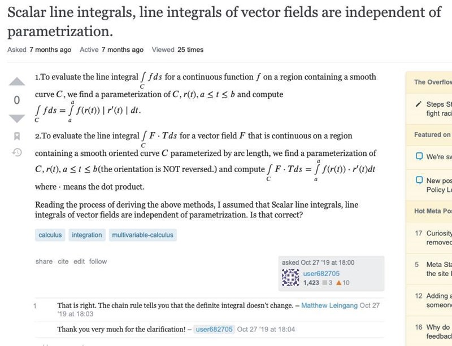
Task: Open the Curiosity hot meta post
Action: point(439,233)
